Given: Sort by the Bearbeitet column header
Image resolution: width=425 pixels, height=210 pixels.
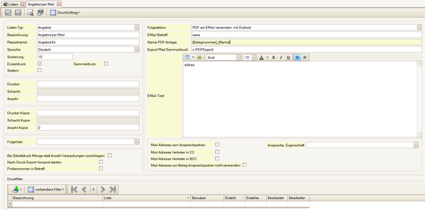Looking at the screenshot, I should point(277,198).
